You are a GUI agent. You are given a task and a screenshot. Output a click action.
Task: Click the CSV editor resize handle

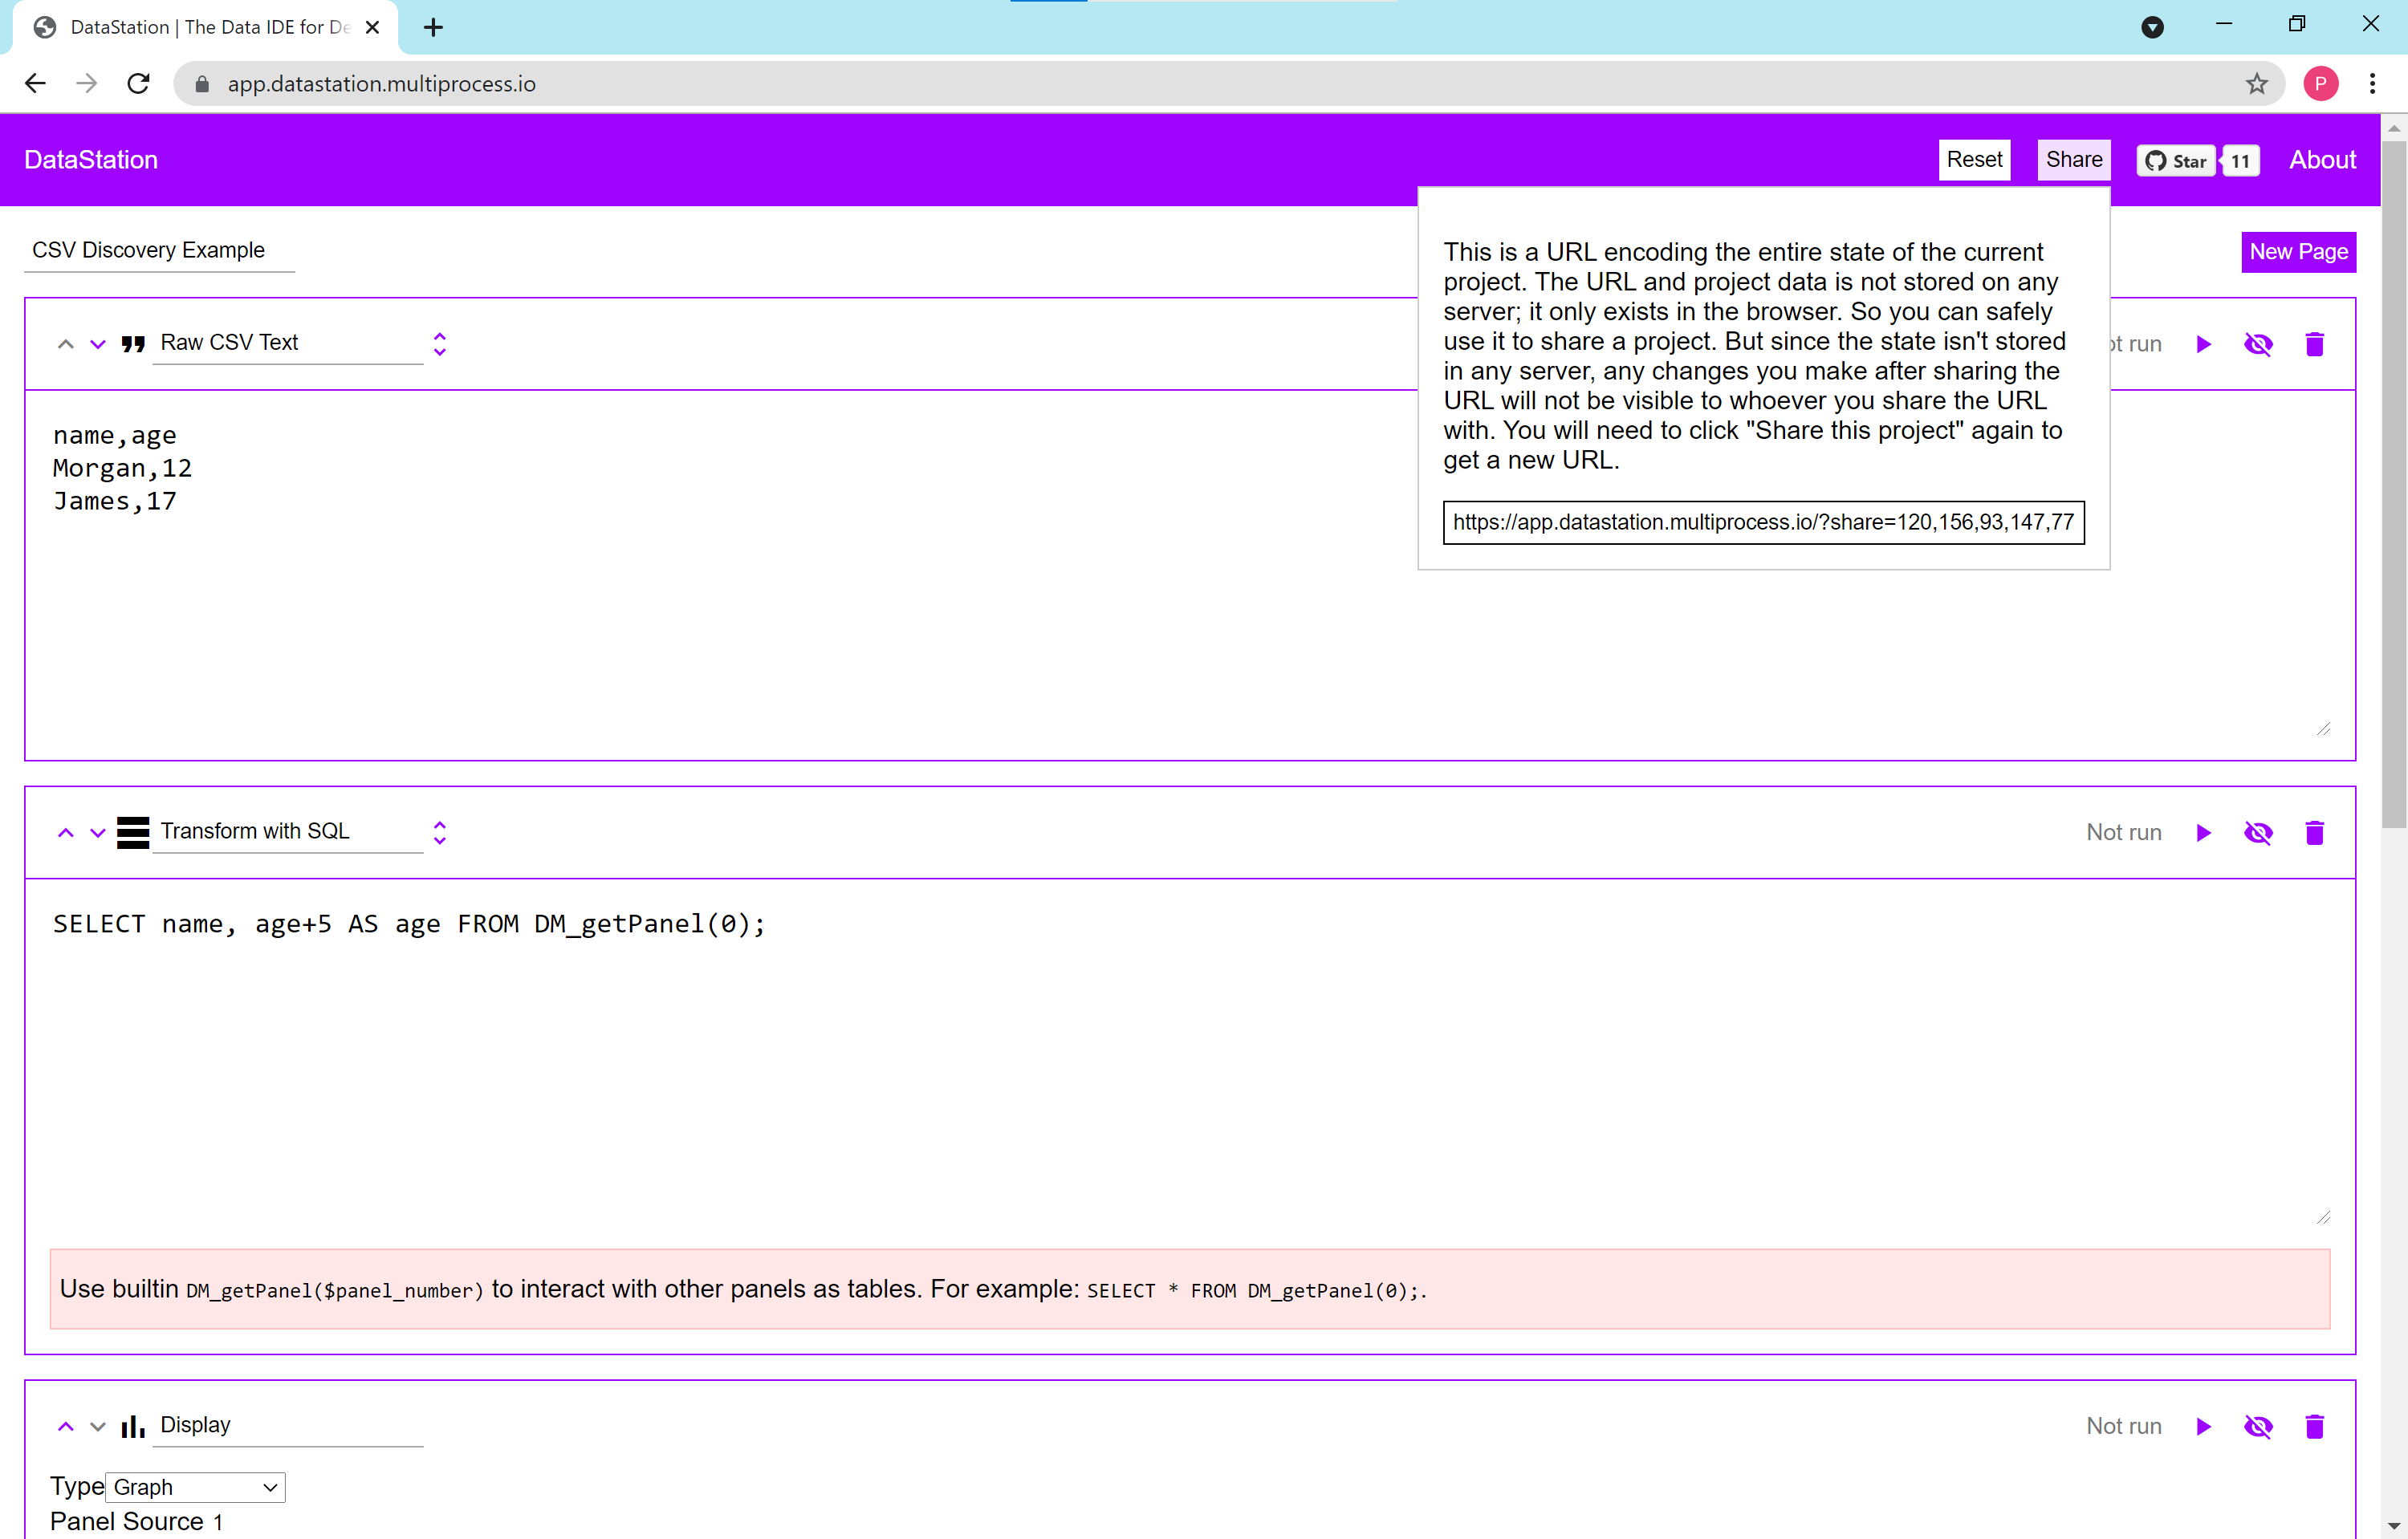(2323, 729)
